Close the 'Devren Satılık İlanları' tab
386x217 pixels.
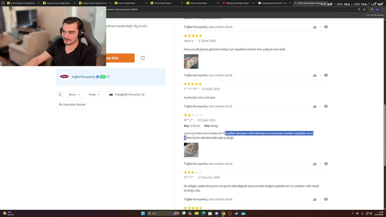[146, 3]
